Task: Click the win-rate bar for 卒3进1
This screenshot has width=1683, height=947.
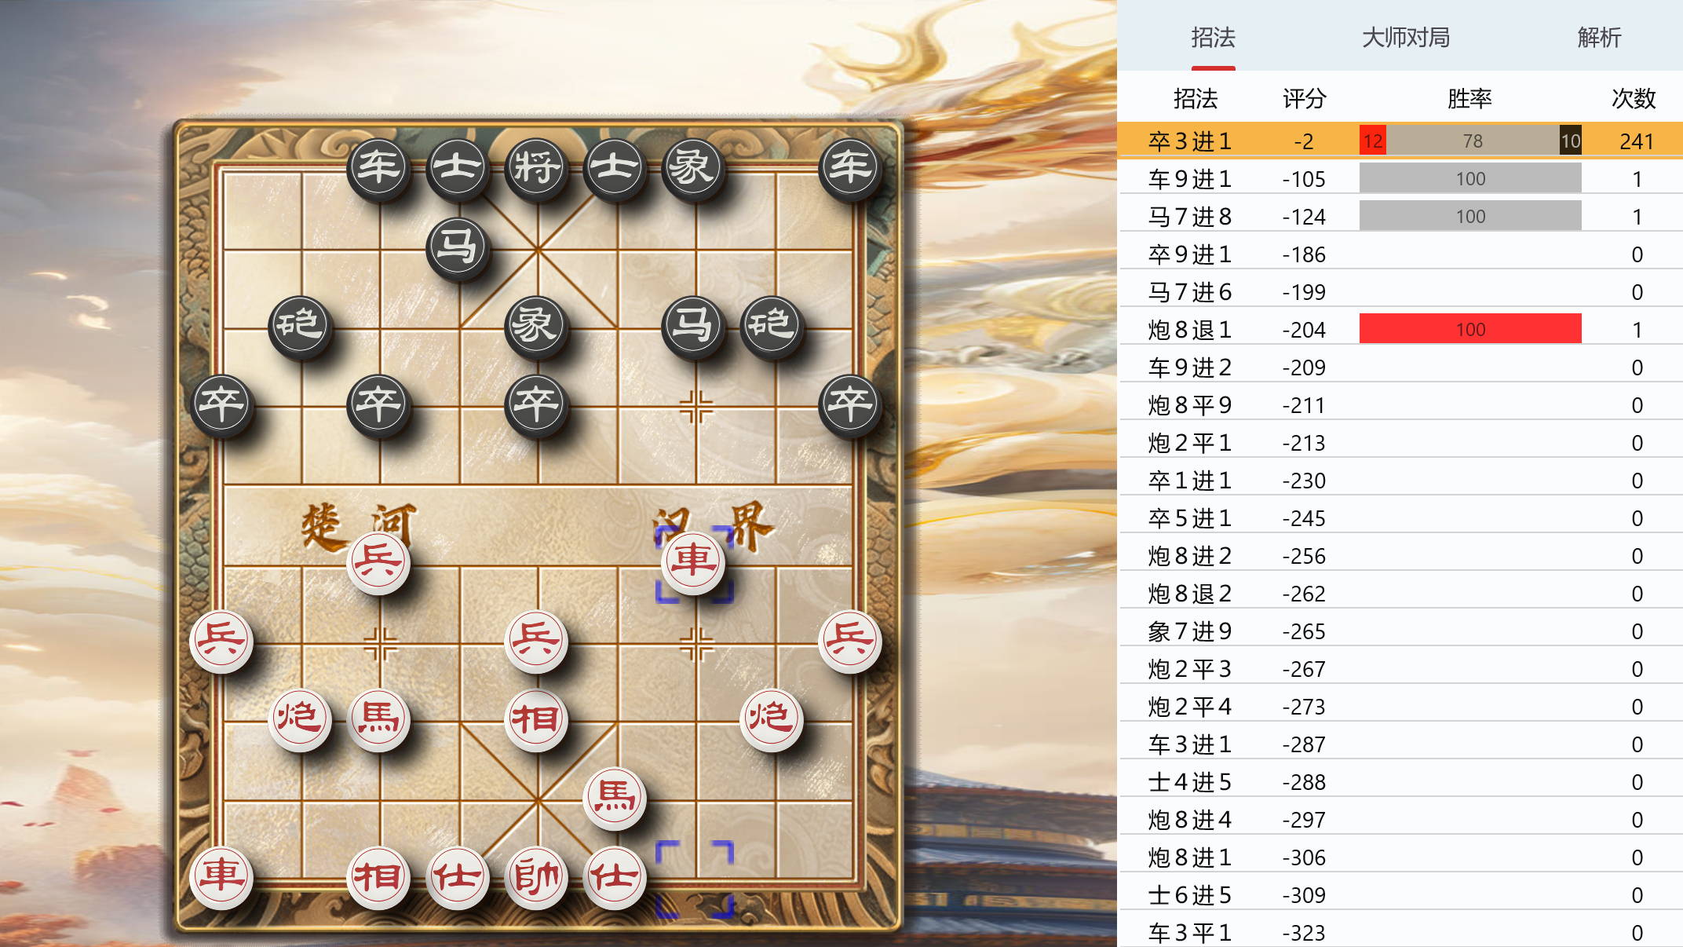Action: (1470, 141)
